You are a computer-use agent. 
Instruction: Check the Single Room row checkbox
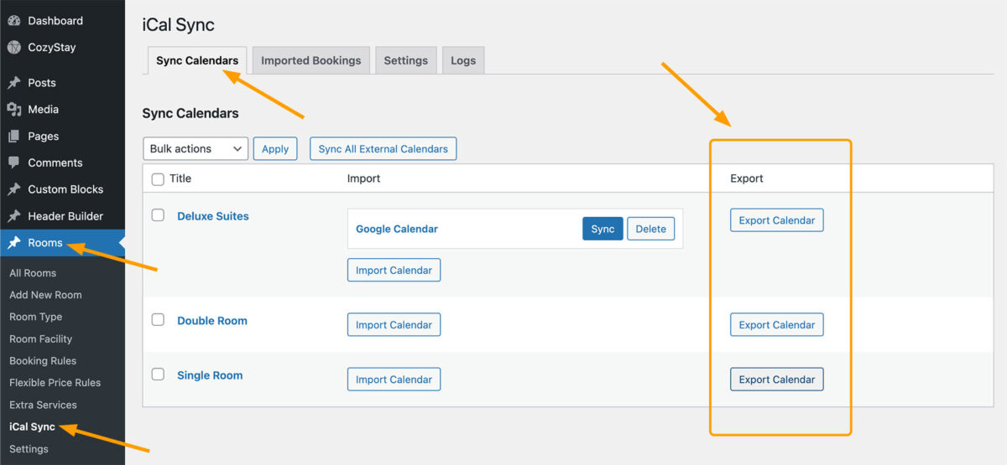158,375
